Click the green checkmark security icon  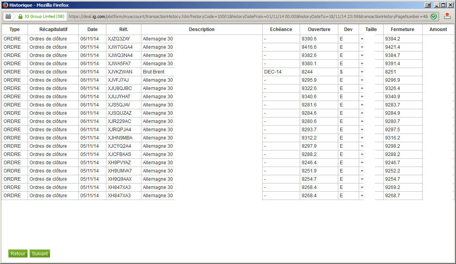[434, 16]
